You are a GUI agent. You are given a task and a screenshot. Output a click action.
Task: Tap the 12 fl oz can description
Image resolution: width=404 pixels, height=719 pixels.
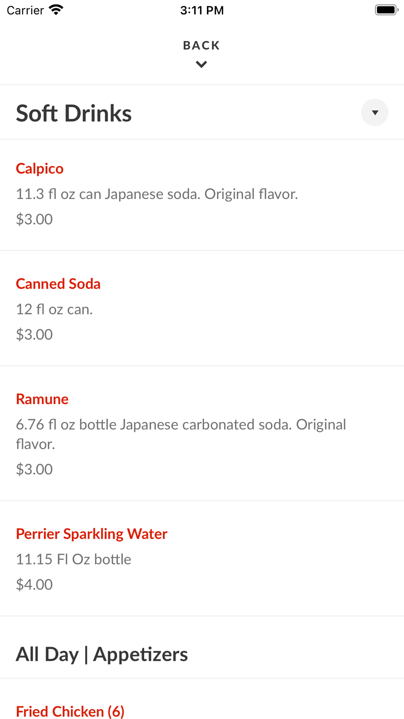(55, 309)
